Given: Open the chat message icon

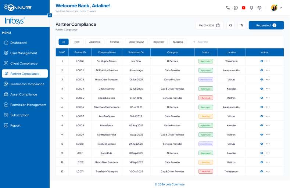Looking at the screenshot, I should 236,8.
